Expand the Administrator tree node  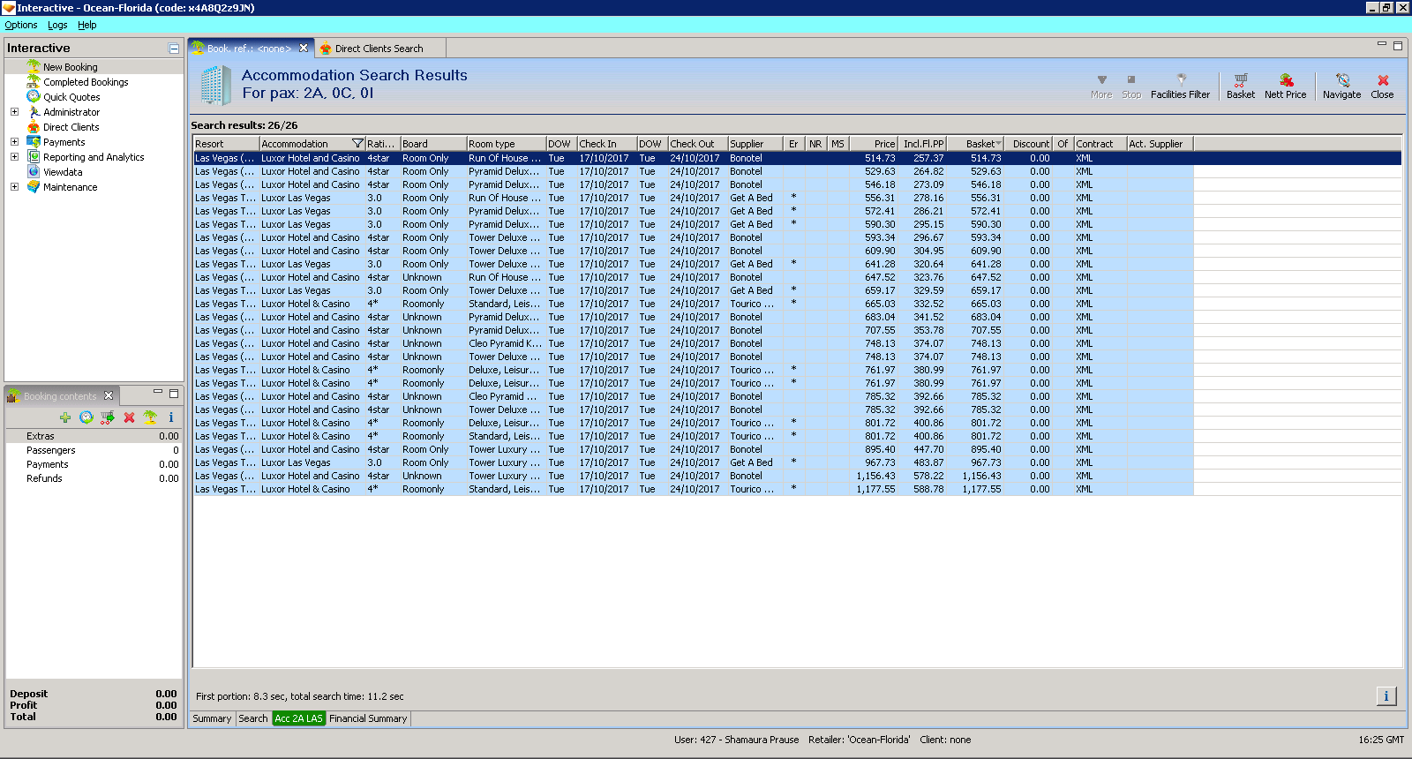(14, 112)
